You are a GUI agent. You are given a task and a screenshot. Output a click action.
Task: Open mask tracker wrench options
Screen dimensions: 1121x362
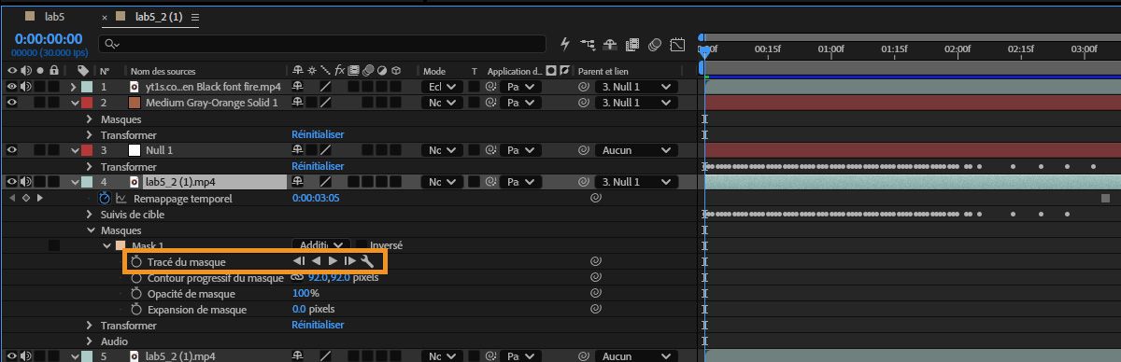[367, 261]
